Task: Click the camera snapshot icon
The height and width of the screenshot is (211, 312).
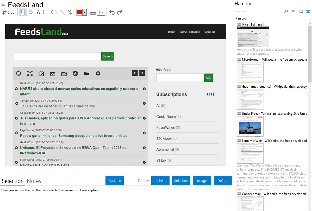Action: [294, 11]
